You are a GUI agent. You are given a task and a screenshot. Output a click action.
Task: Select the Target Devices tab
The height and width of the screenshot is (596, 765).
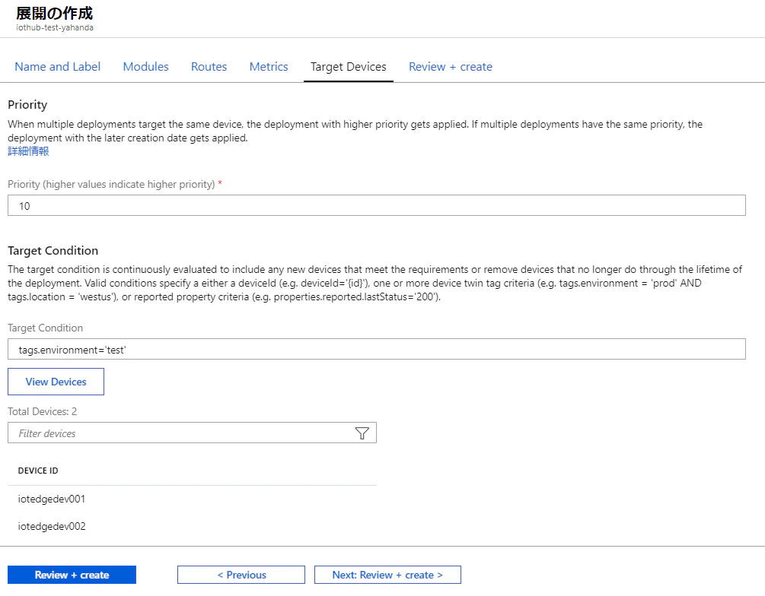tap(349, 67)
